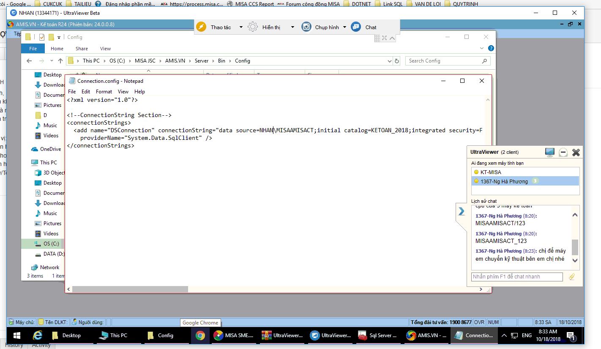This screenshot has height=349, width=601.
Task: Open the Notepad Edit menu
Action: [86, 91]
